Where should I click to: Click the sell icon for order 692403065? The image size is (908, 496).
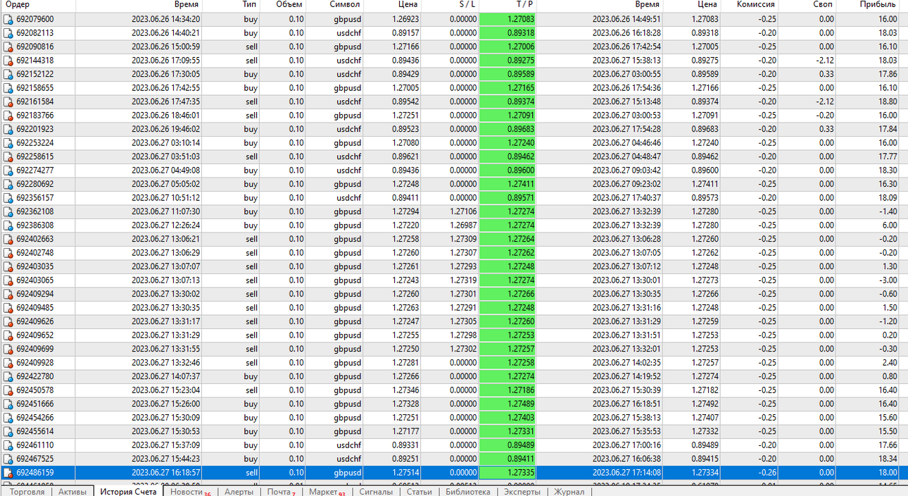[x=8, y=280]
